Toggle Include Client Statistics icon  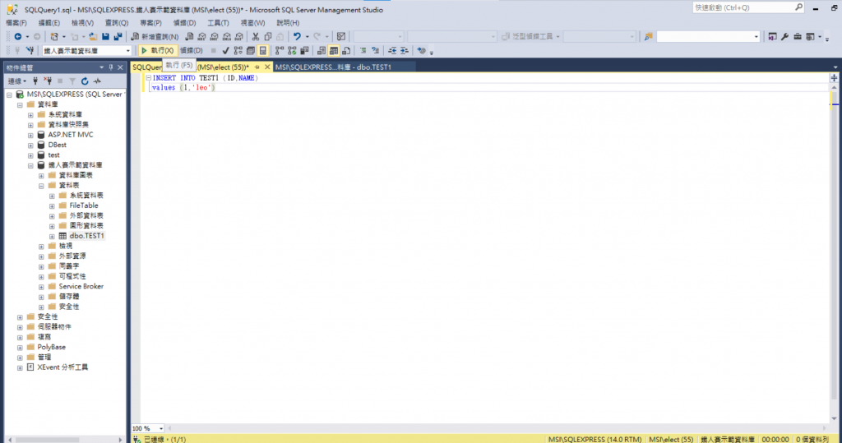(304, 50)
